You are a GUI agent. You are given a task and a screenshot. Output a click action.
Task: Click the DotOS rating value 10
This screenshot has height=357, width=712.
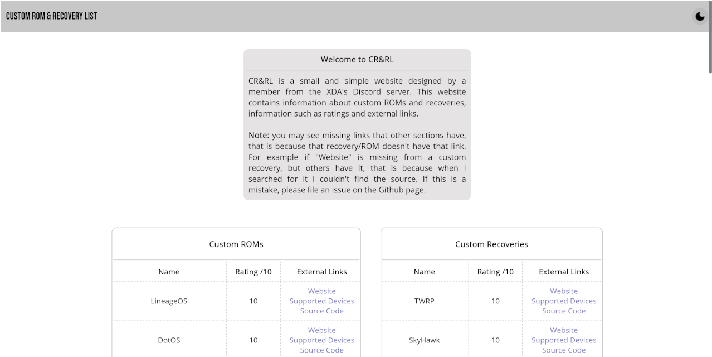point(253,340)
